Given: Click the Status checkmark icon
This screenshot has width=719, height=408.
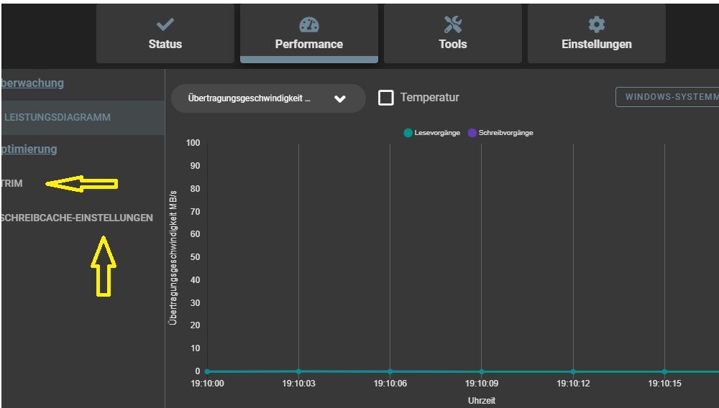Looking at the screenshot, I should (165, 25).
